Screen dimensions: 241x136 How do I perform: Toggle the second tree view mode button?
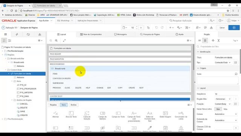(10, 40)
